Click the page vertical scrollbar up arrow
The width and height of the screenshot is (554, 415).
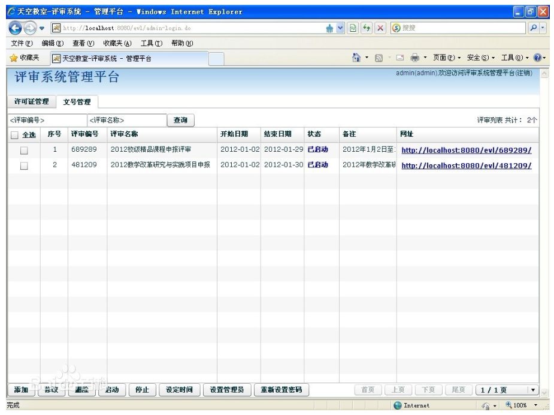coord(544,73)
